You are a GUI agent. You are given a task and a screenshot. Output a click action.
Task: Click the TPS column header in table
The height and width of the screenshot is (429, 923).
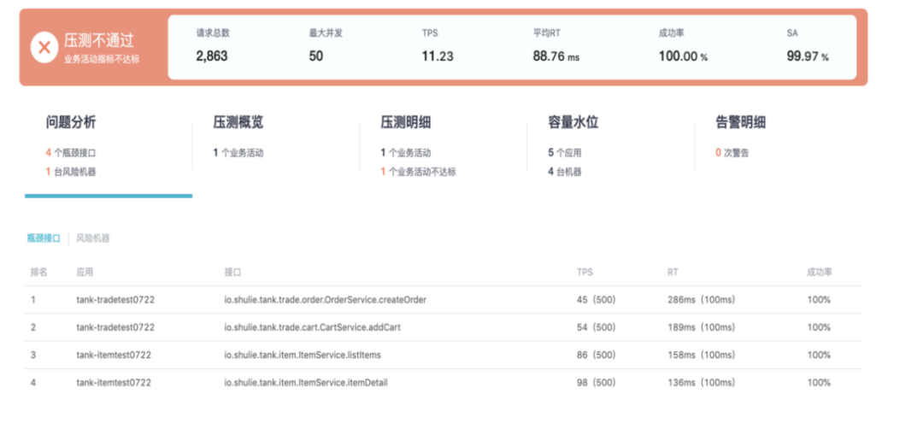pyautogui.click(x=585, y=273)
